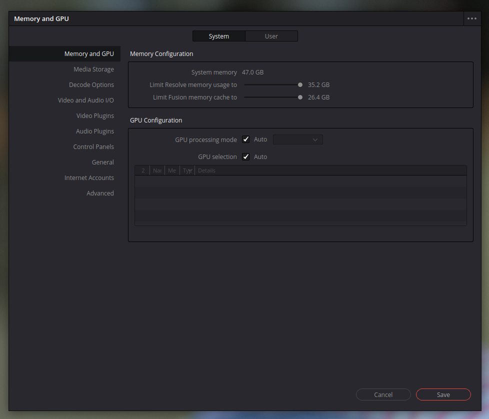
Task: Open Media Storage settings
Action: pos(93,69)
